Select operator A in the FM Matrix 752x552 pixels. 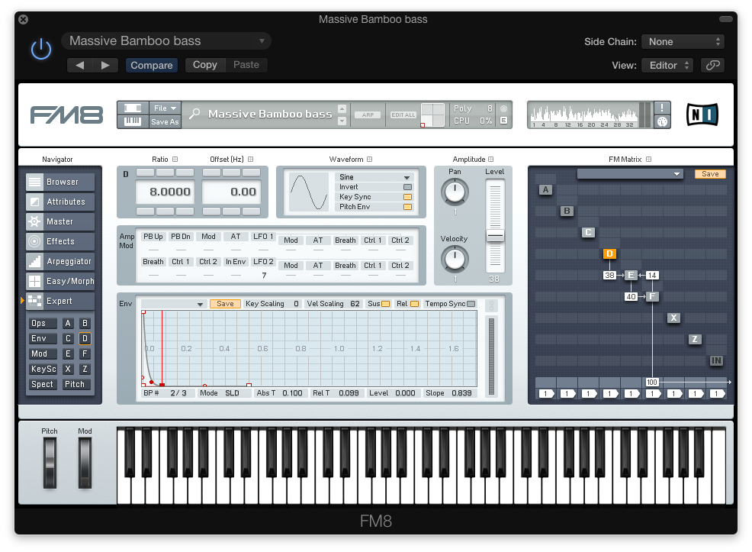tap(546, 189)
